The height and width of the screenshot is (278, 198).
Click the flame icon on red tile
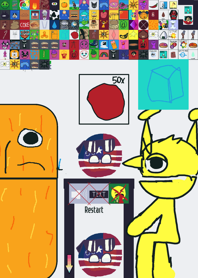pyautogui.click(x=35, y=5)
